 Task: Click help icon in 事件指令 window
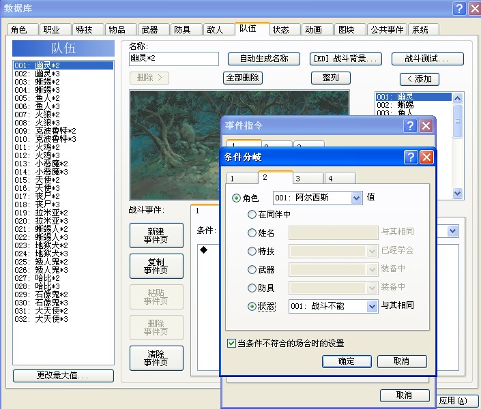point(410,125)
